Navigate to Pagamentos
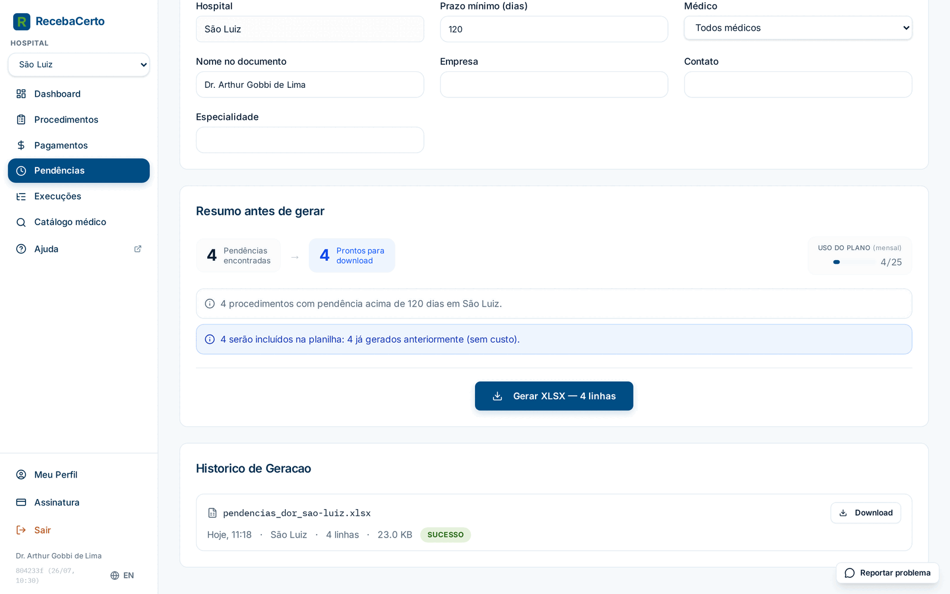950x594 pixels. point(79,146)
